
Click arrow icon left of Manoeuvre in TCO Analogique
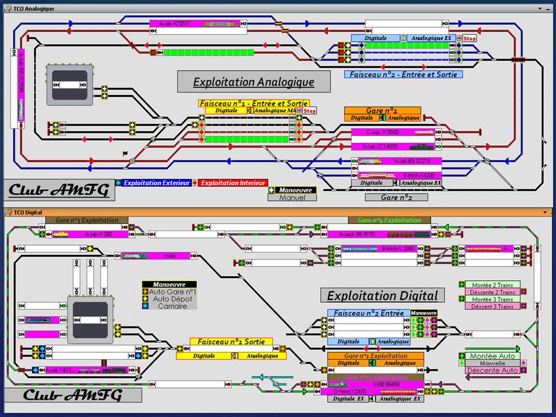tap(271, 190)
